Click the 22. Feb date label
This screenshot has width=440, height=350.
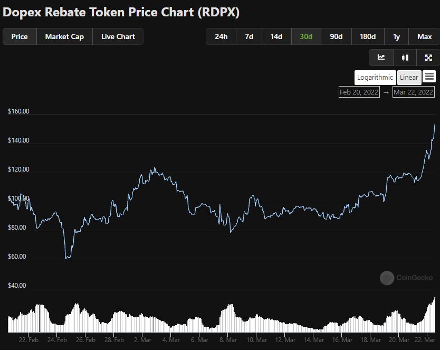tap(28, 340)
